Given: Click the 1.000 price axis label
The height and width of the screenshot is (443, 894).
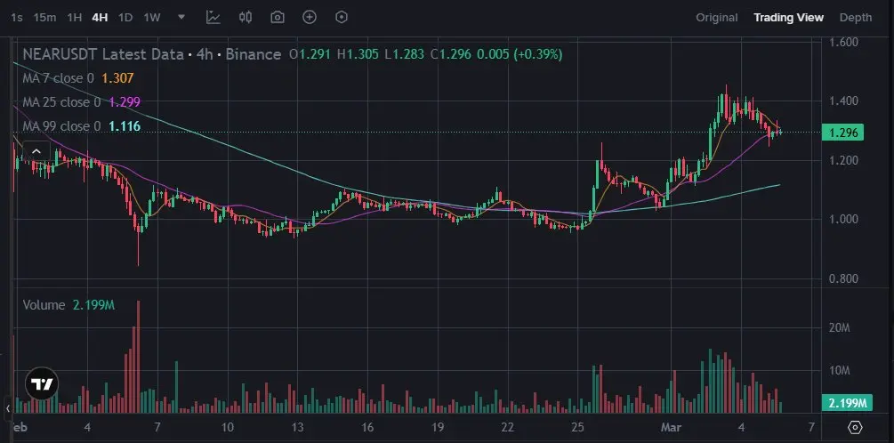Looking at the screenshot, I should click(842, 220).
